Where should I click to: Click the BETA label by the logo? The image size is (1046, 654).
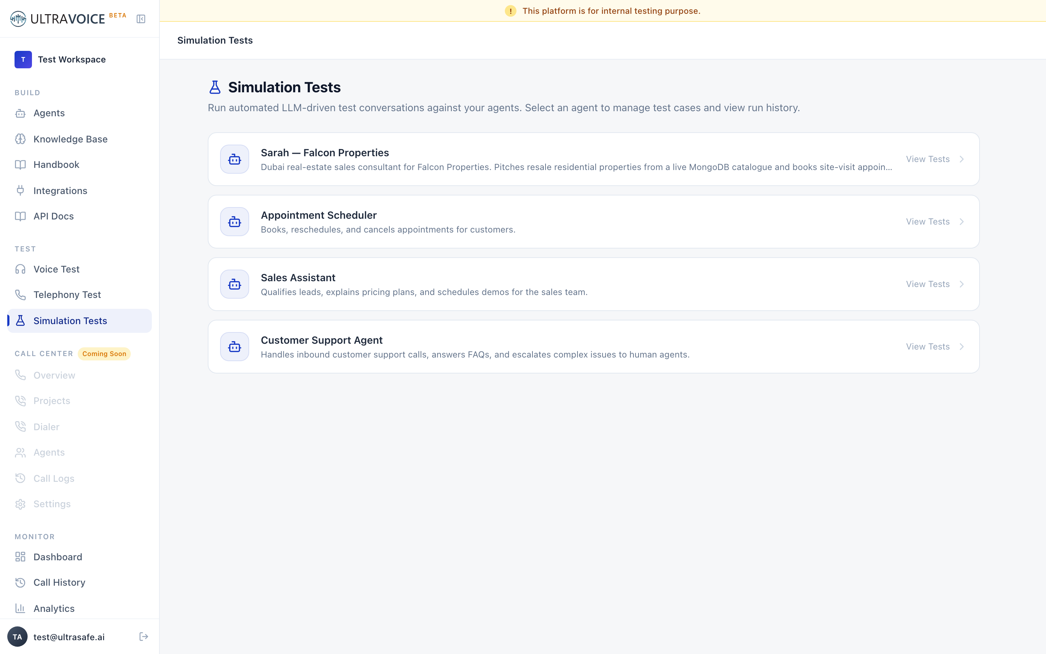click(x=118, y=15)
